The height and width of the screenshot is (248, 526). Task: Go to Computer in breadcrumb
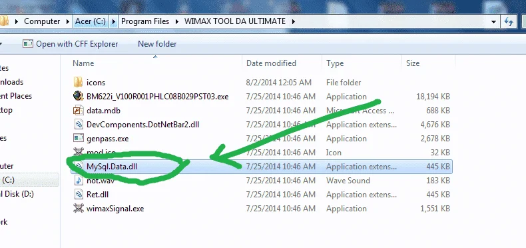coord(42,21)
